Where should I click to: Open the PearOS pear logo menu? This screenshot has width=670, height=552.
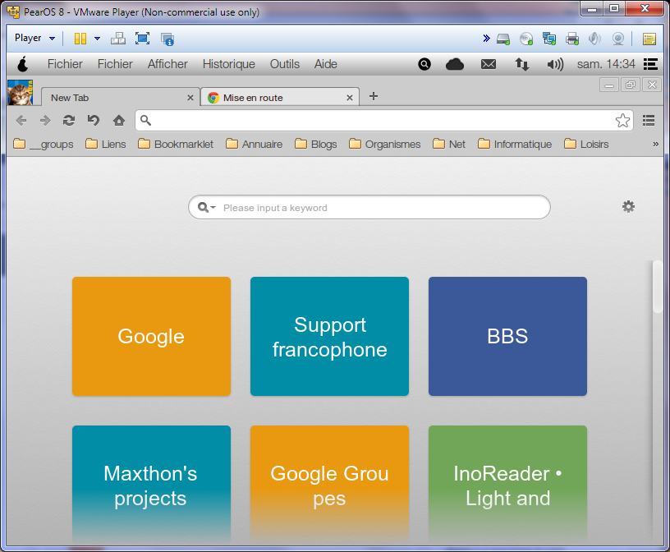(x=23, y=64)
